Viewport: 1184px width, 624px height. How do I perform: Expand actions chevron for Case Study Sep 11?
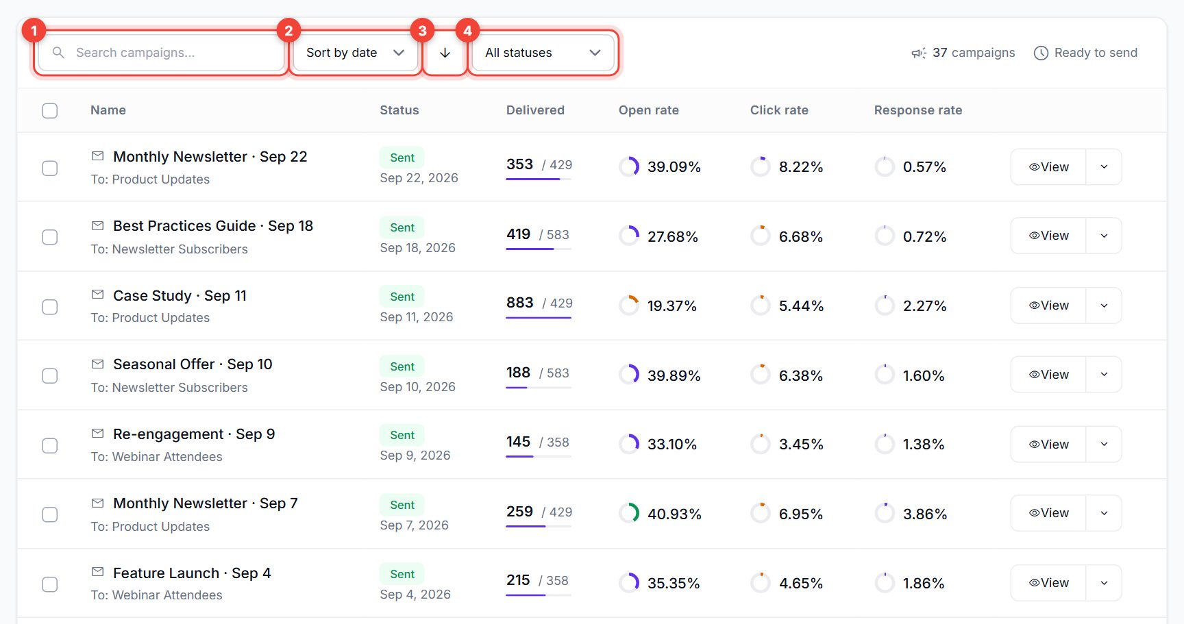1104,305
